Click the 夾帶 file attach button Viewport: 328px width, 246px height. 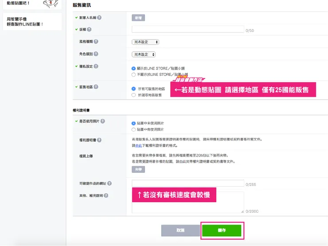[x=138, y=169]
